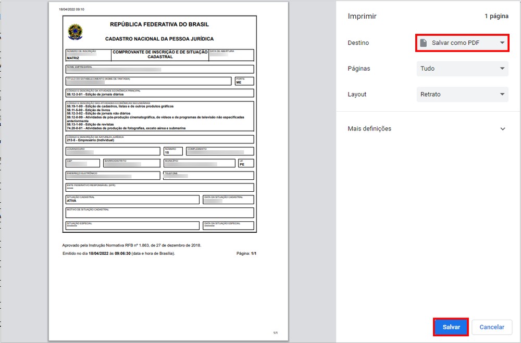Click the chevron next to Mais definições
The image size is (521, 343).
tap(503, 128)
